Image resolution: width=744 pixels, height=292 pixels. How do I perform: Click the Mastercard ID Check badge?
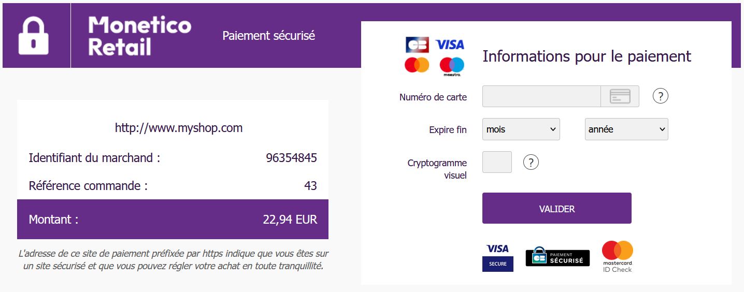pyautogui.click(x=618, y=256)
